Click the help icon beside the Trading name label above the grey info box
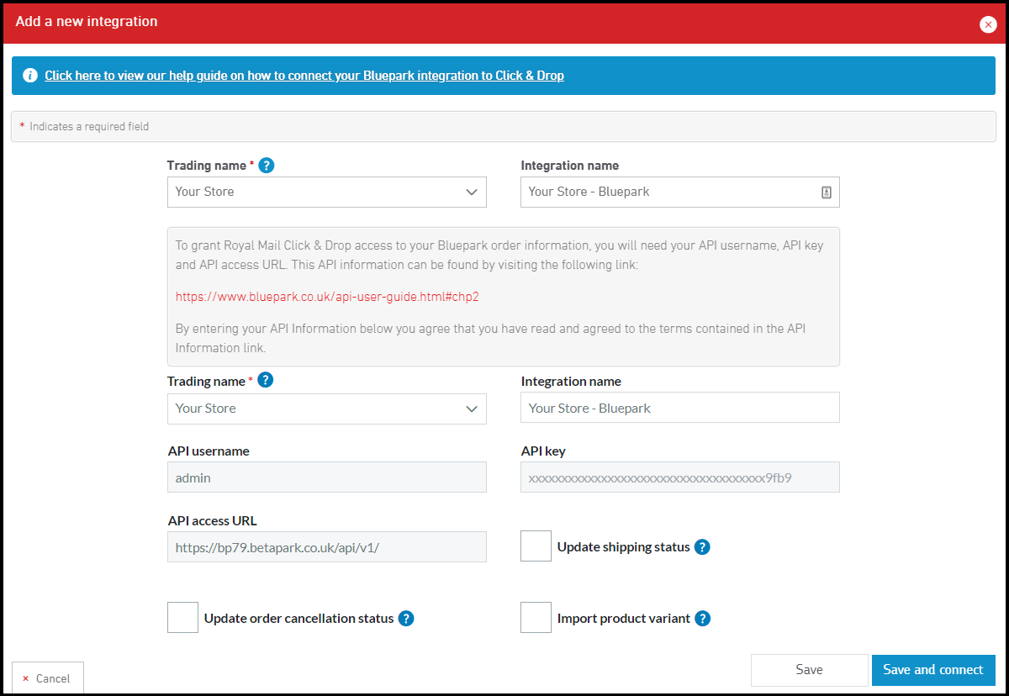Screen dimensions: 1009x696 click(x=267, y=166)
